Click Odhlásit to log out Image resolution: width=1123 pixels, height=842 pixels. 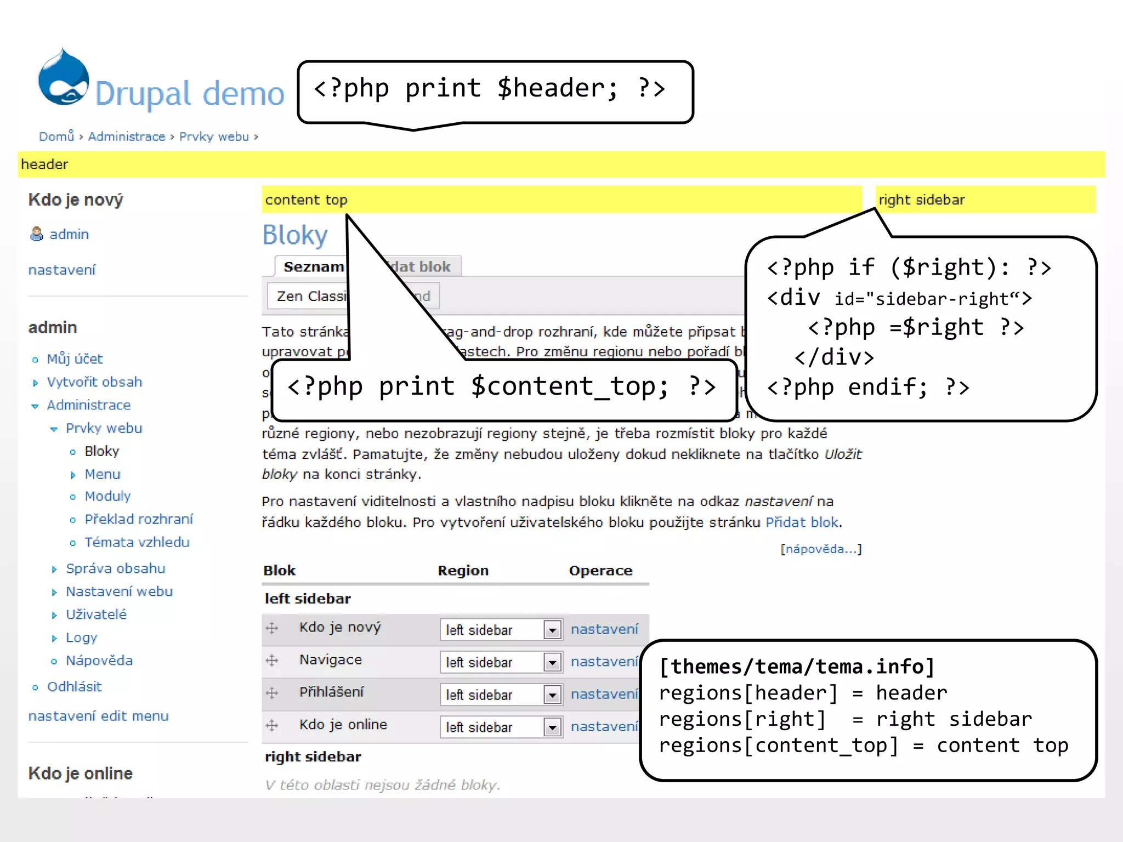[x=75, y=687]
